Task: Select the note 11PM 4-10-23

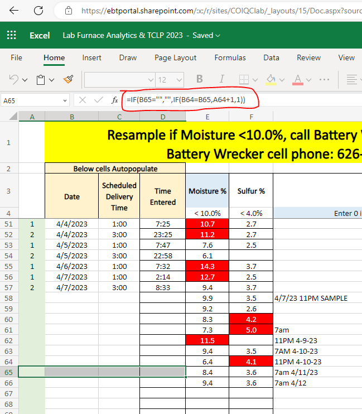Action: pos(298,362)
